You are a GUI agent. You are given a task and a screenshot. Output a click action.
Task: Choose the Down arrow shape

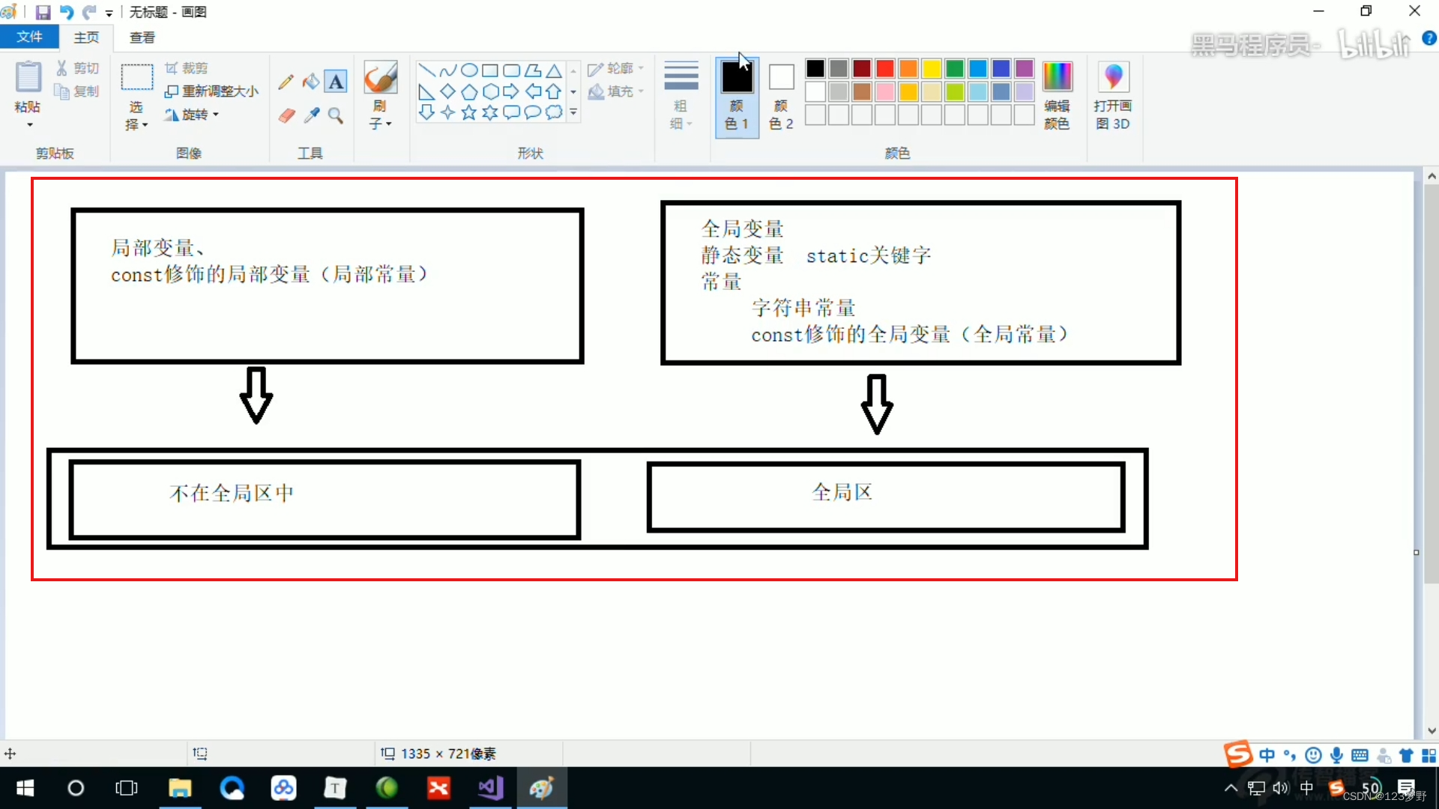pyautogui.click(x=426, y=112)
